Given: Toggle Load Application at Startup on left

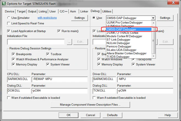Looking at the screenshot, I should click(9, 31).
